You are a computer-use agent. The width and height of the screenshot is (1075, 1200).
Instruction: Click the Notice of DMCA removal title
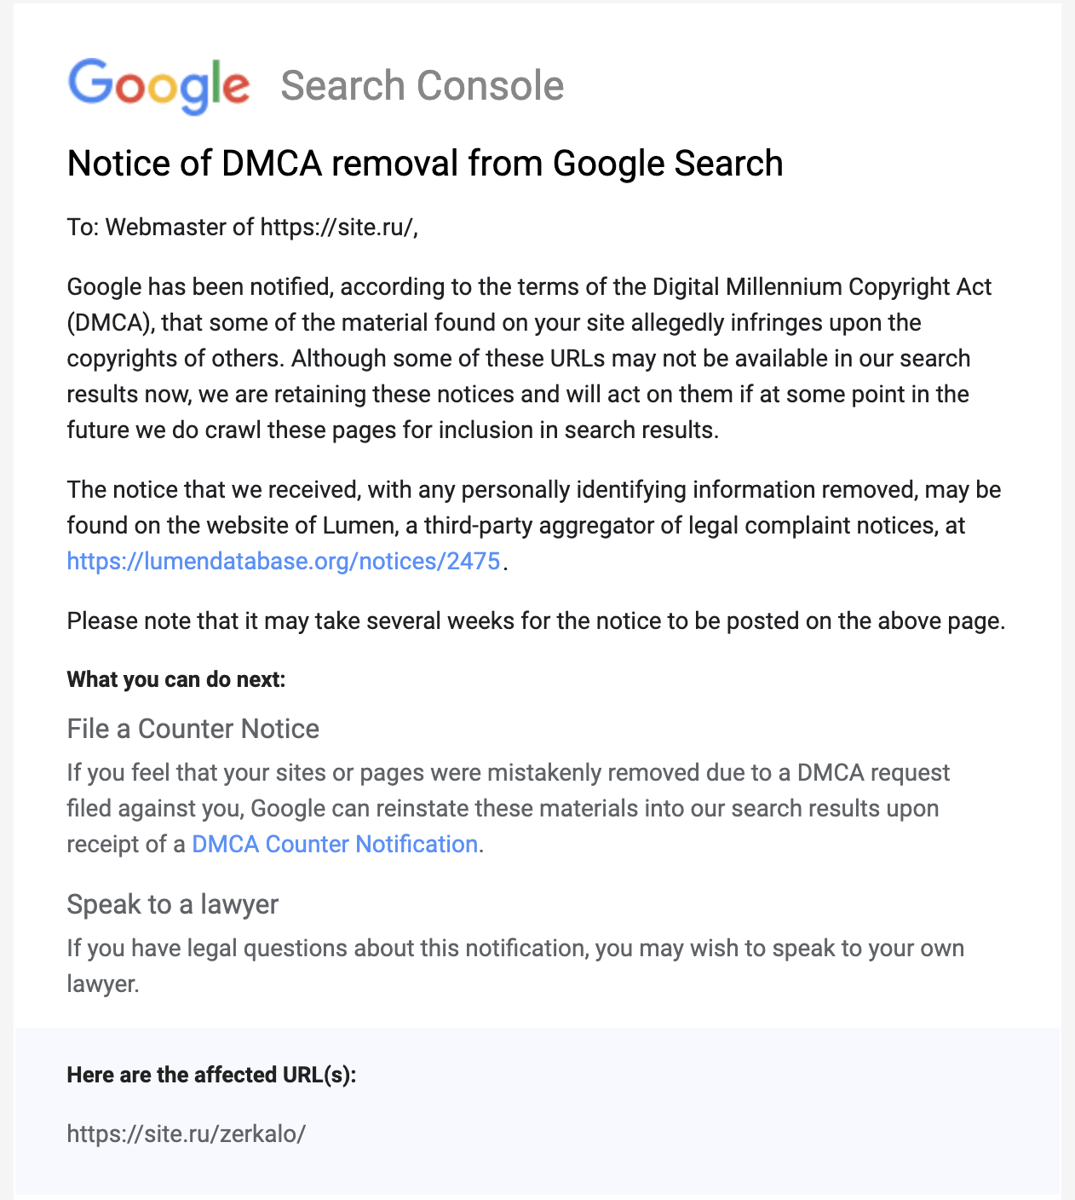tap(424, 163)
